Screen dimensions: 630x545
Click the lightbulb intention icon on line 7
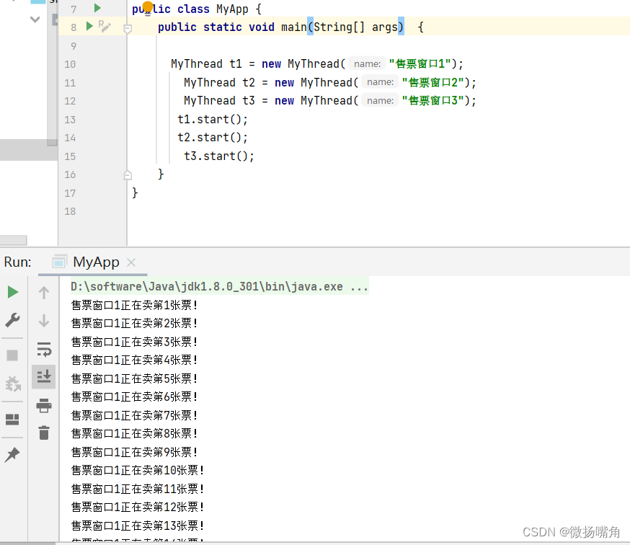tap(148, 6)
